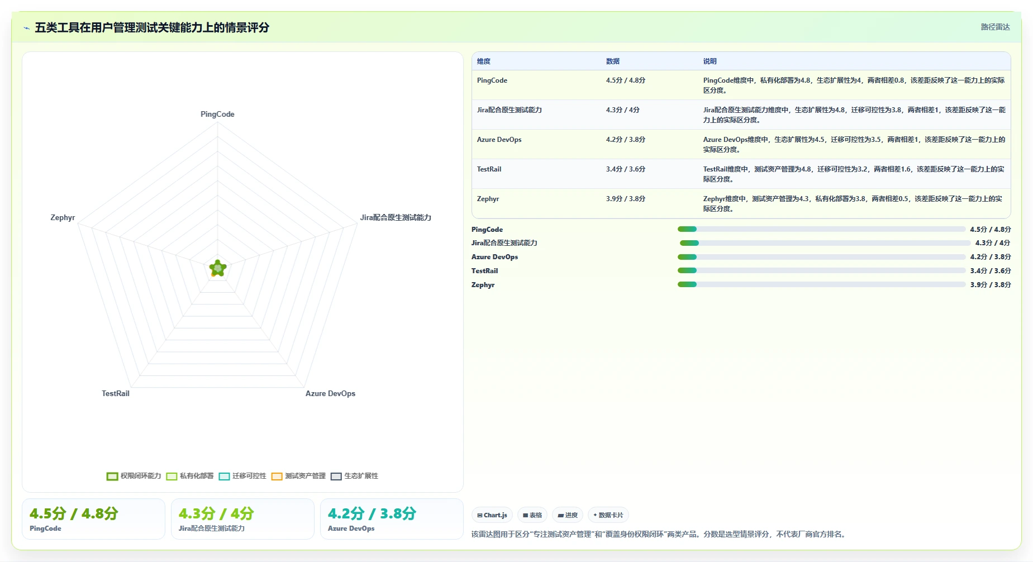Click 4.5分 / 4.8分 beside the PingCode progress bar
The height and width of the screenshot is (562, 1033).
pyautogui.click(x=991, y=230)
